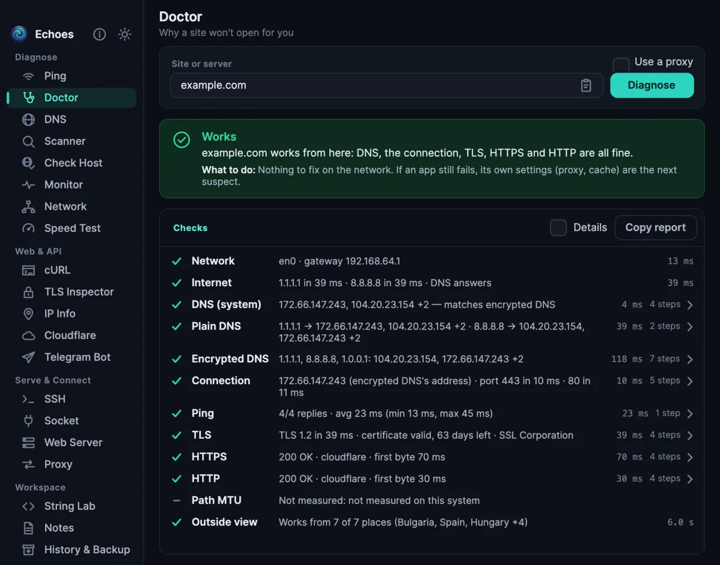The image size is (720, 565).
Task: Go to Socket in the sidebar
Action: pyautogui.click(x=71, y=421)
